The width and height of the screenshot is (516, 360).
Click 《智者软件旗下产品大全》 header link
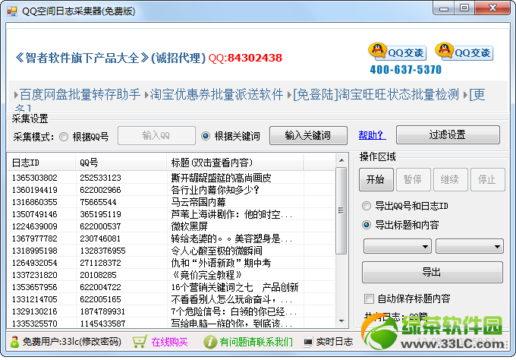tap(82, 58)
